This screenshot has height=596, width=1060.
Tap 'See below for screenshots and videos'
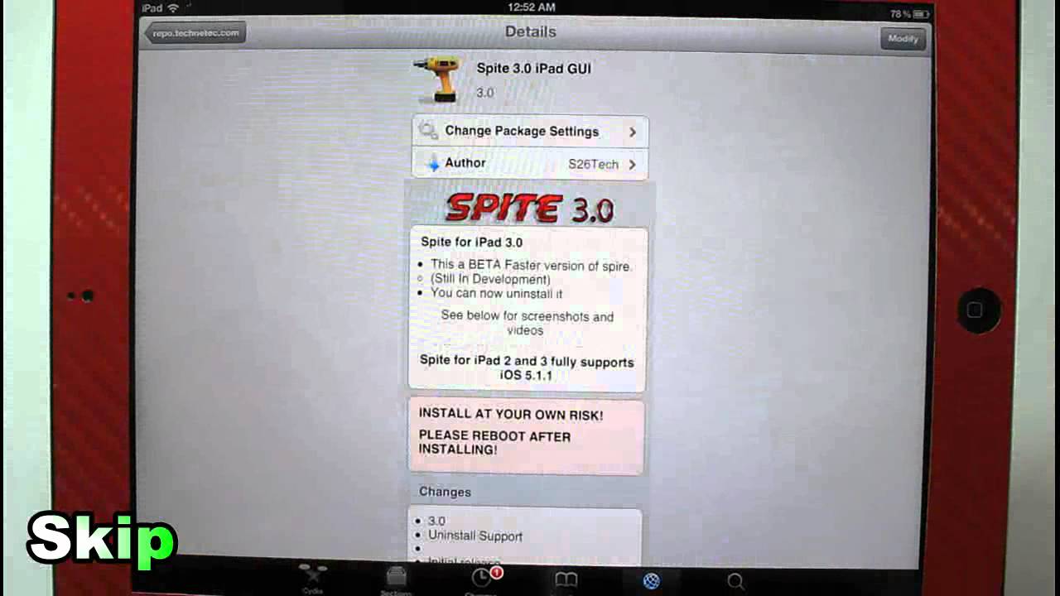[x=527, y=323]
